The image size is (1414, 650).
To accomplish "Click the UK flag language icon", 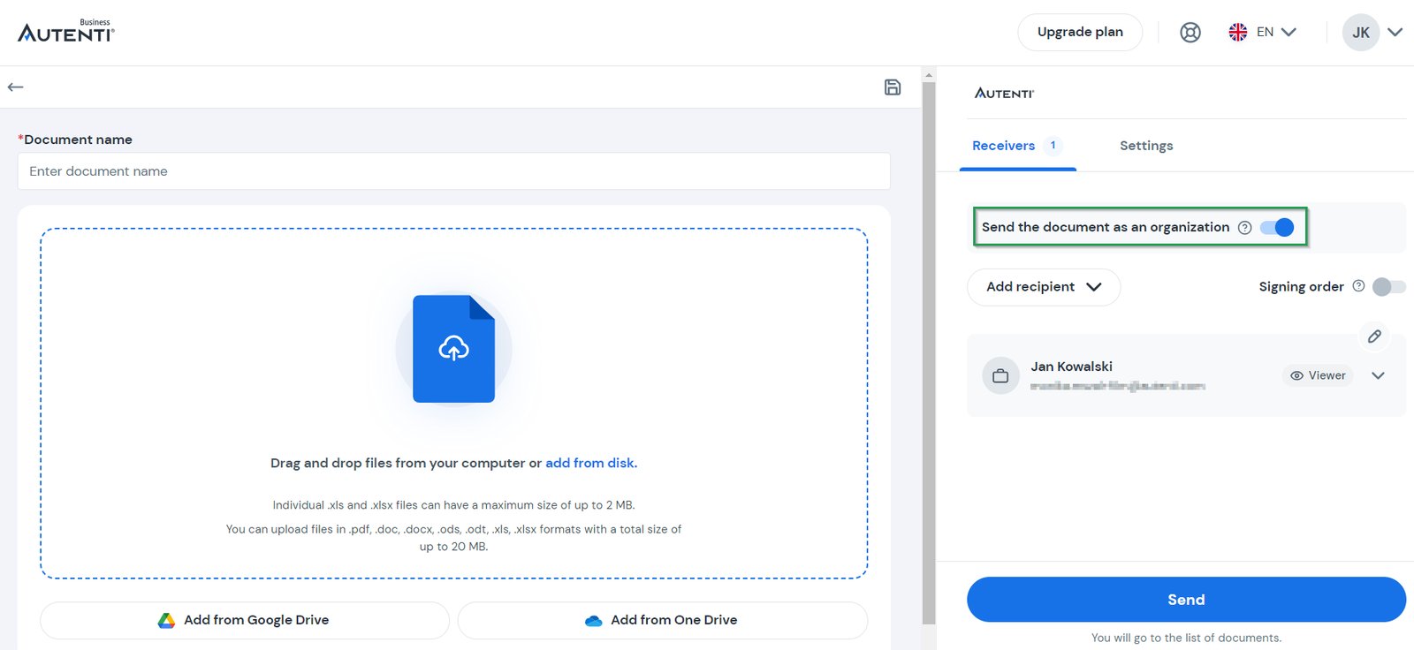I will tap(1237, 32).
